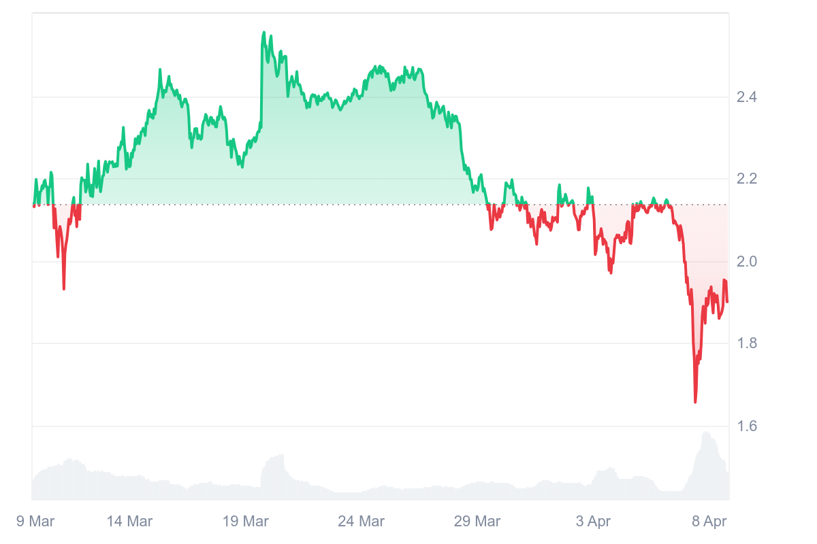Click the 9 Mar date label
This screenshot has height=544, width=817.
pos(35,522)
